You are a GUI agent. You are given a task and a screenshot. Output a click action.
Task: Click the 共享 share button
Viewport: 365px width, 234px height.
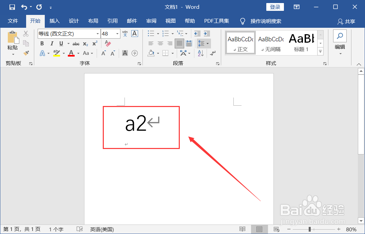[346, 21]
